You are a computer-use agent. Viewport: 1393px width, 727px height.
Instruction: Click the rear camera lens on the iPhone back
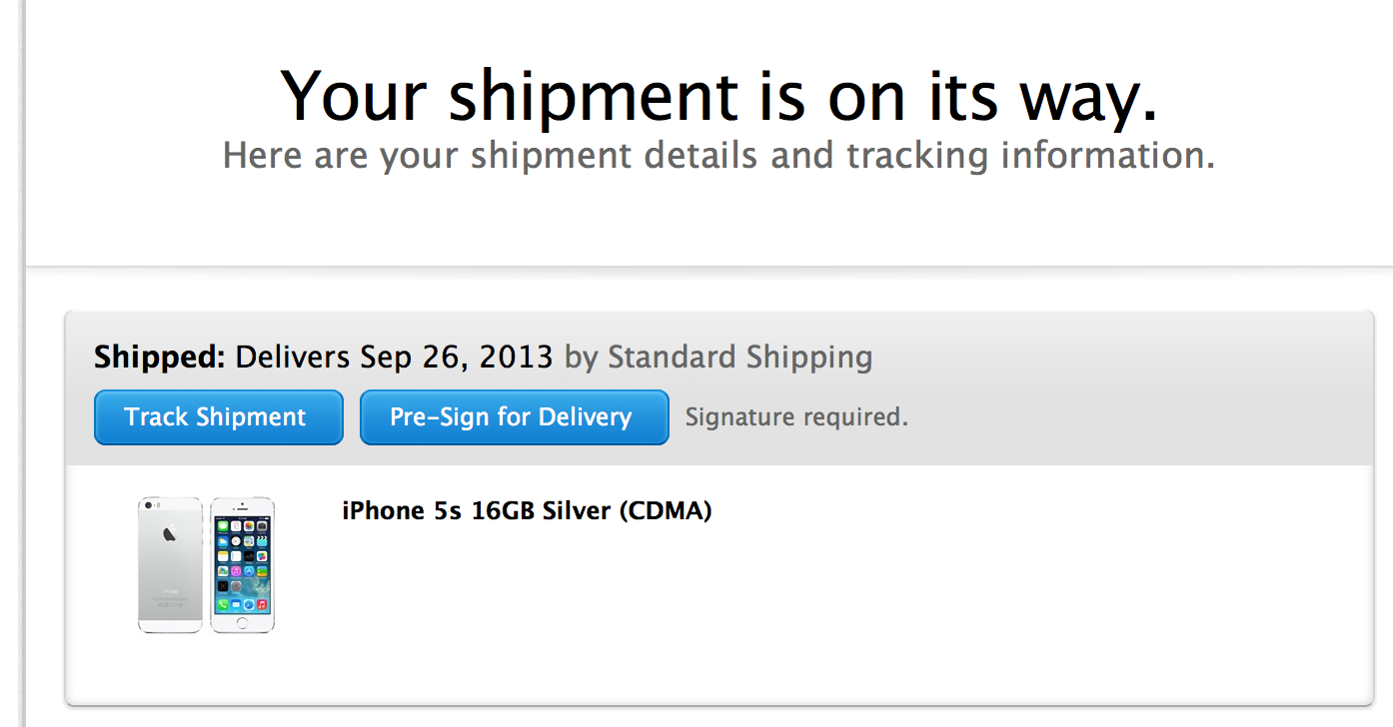point(148,506)
